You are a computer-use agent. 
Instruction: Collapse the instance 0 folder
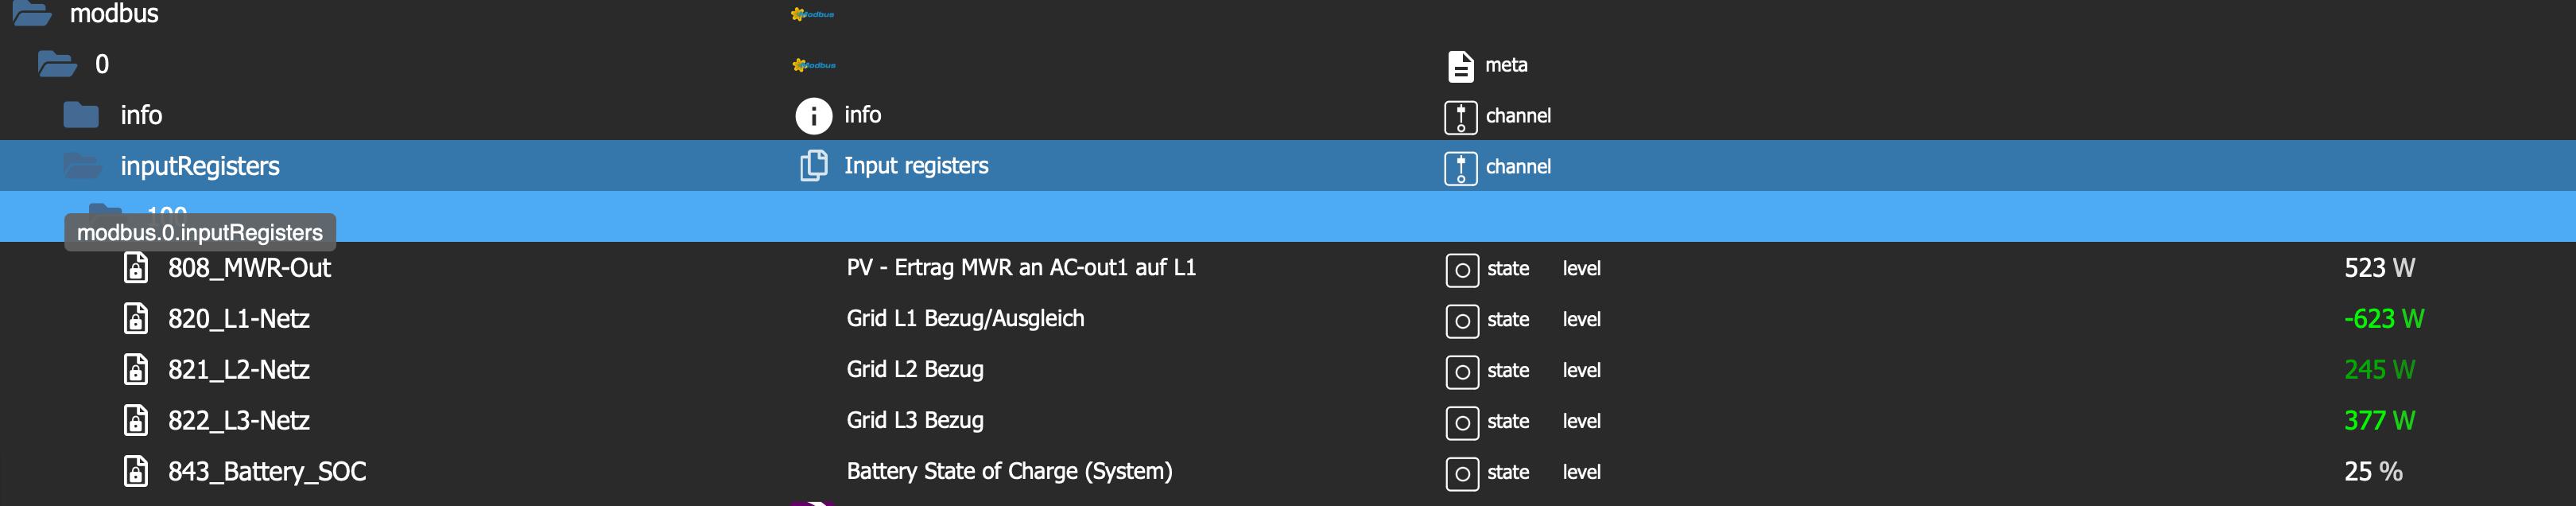[57, 64]
